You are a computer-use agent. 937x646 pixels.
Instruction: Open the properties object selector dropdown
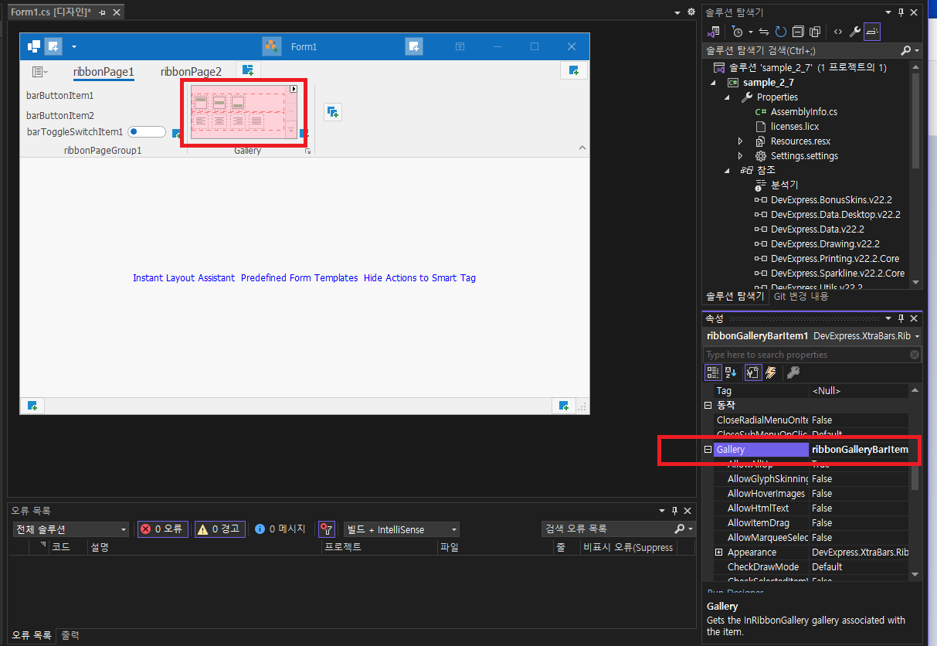point(917,336)
